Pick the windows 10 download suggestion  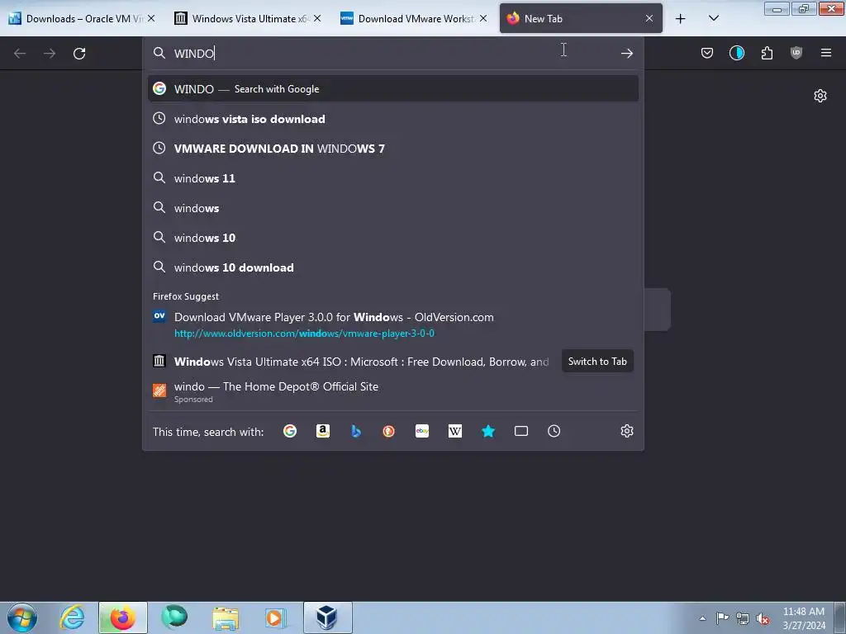coord(392,267)
